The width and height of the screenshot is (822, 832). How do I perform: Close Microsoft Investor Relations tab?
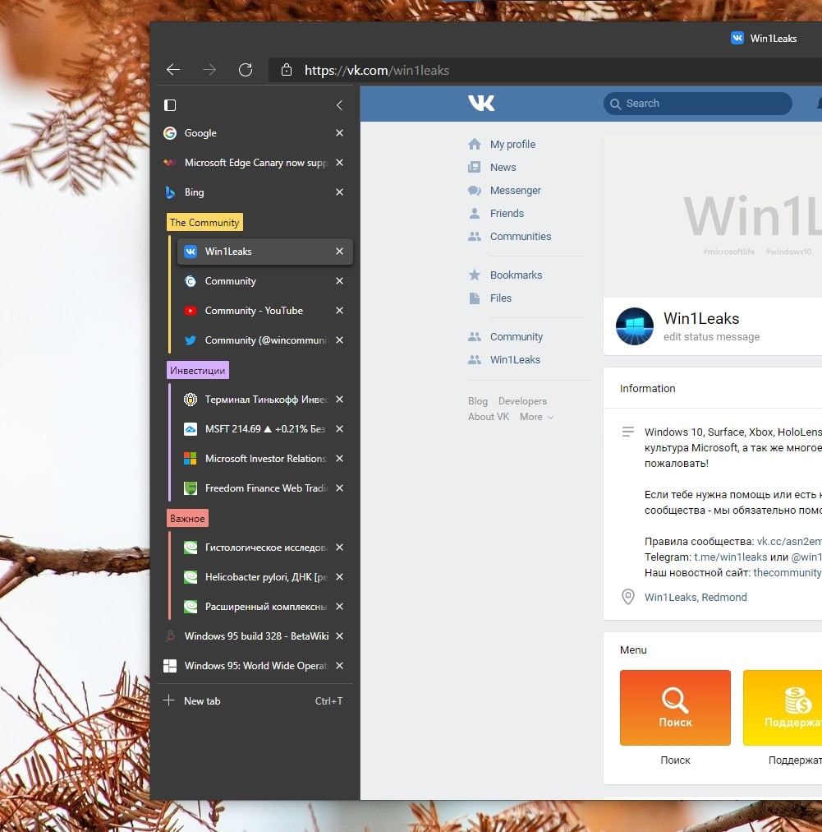tap(339, 459)
